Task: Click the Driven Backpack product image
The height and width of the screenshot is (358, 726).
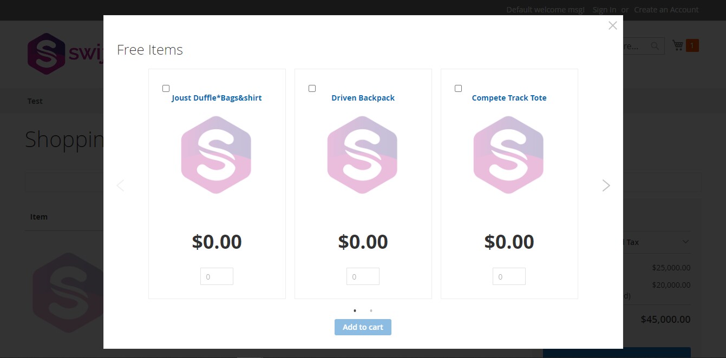Action: 363,155
